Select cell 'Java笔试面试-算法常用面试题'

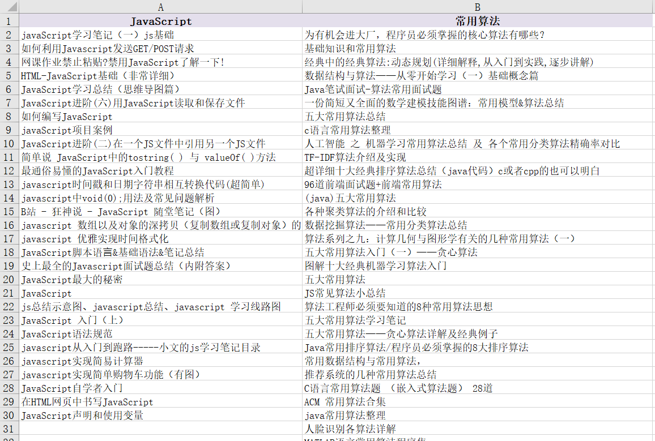[x=478, y=89]
